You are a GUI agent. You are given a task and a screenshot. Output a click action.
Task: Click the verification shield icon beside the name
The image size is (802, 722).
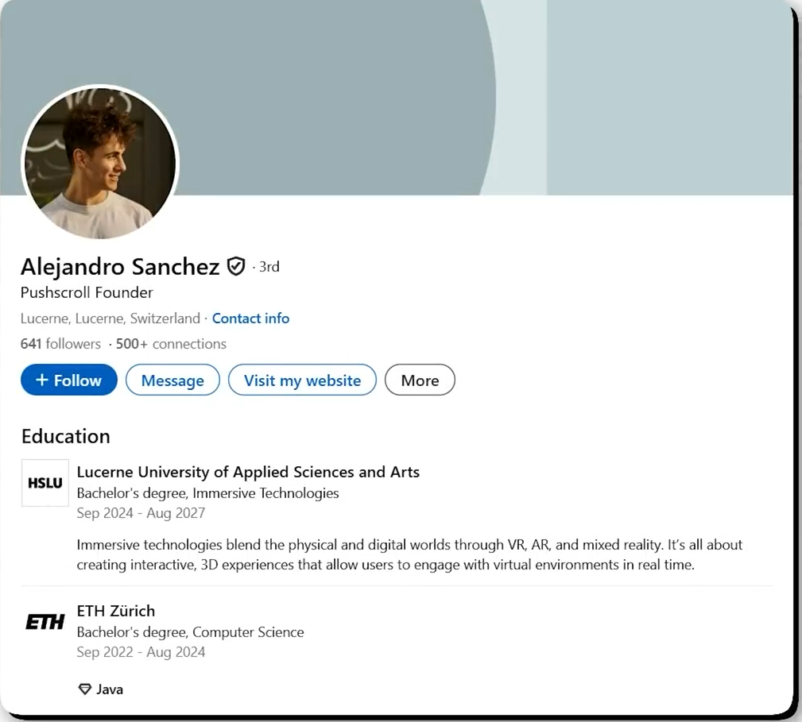236,267
